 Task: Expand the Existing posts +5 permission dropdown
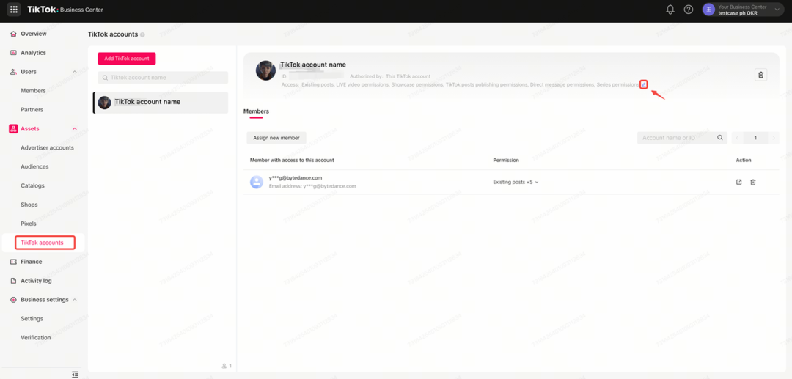[516, 183]
